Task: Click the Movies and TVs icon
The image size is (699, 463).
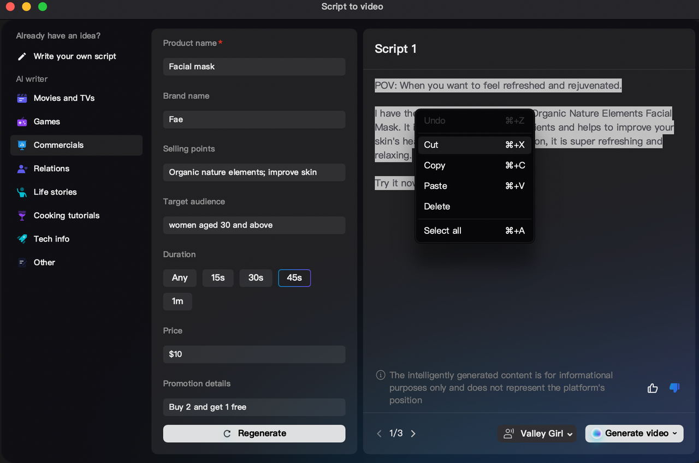Action: (21, 98)
